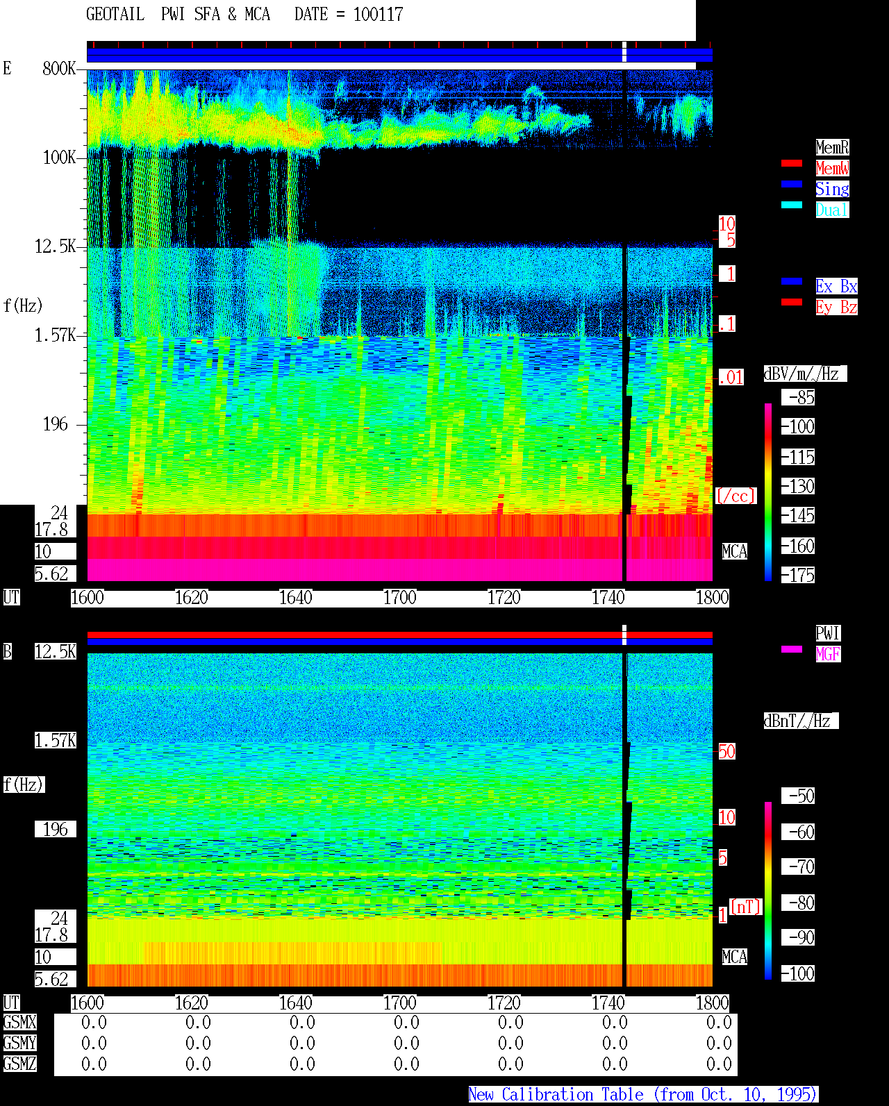889x1106 pixels.
Task: Open the New Calibration Table link
Action: [x=643, y=1094]
